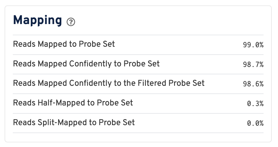Click the Mapping section heading
The image size is (278, 147).
point(38,20)
